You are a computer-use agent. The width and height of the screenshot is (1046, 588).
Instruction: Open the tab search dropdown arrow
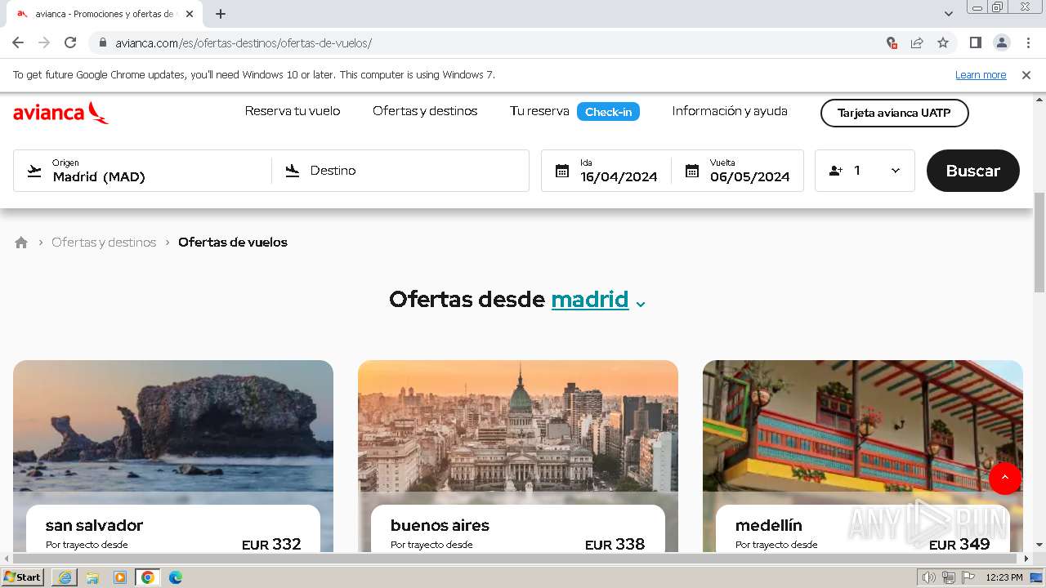pos(949,14)
